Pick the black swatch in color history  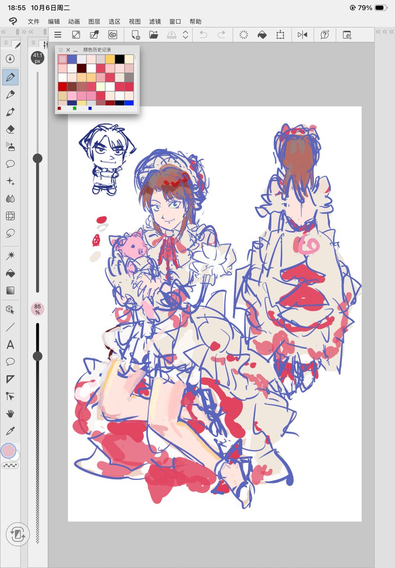pos(119,59)
